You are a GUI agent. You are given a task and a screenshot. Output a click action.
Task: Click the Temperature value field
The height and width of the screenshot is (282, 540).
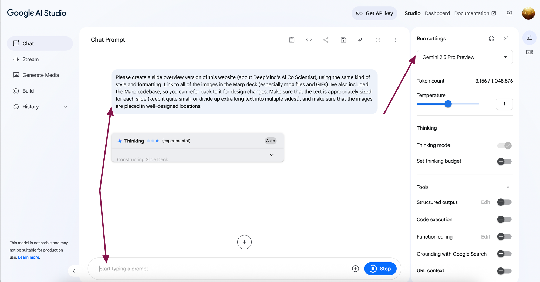click(x=504, y=104)
